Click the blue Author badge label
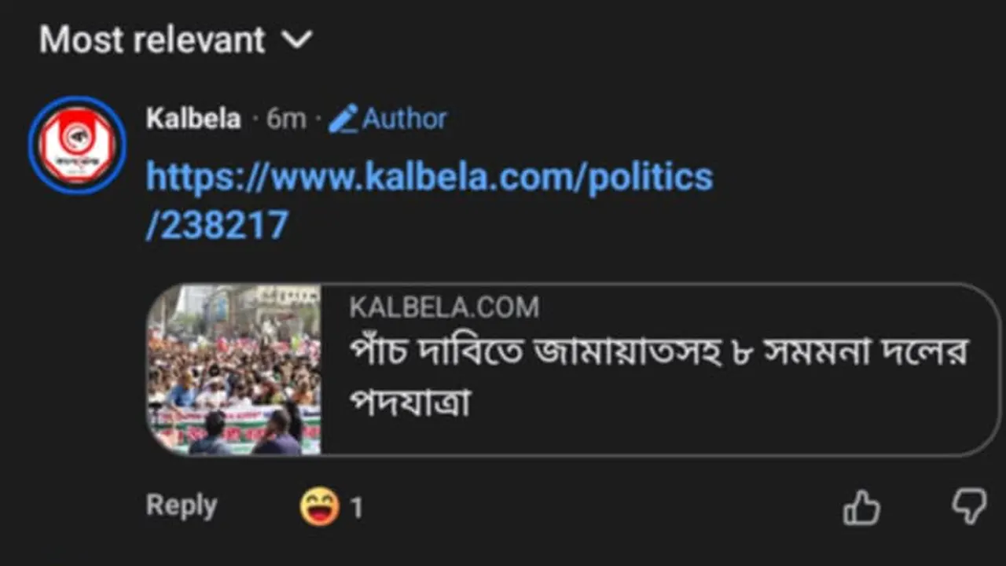Viewport: 1006px width, 566px height. pyautogui.click(x=404, y=119)
